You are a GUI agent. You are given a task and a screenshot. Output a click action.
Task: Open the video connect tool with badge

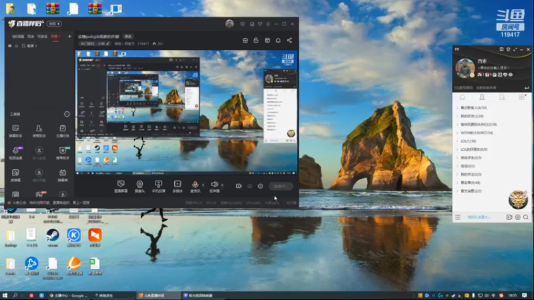pyautogui.click(x=15, y=153)
